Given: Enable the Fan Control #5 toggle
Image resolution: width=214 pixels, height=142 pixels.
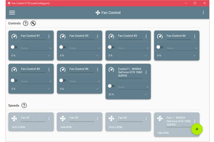Looking at the screenshot, I should point(14,80).
